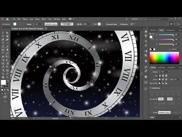Click the Home icon in the app bar
Viewport: 182px width, 137px height.
point(8,19)
